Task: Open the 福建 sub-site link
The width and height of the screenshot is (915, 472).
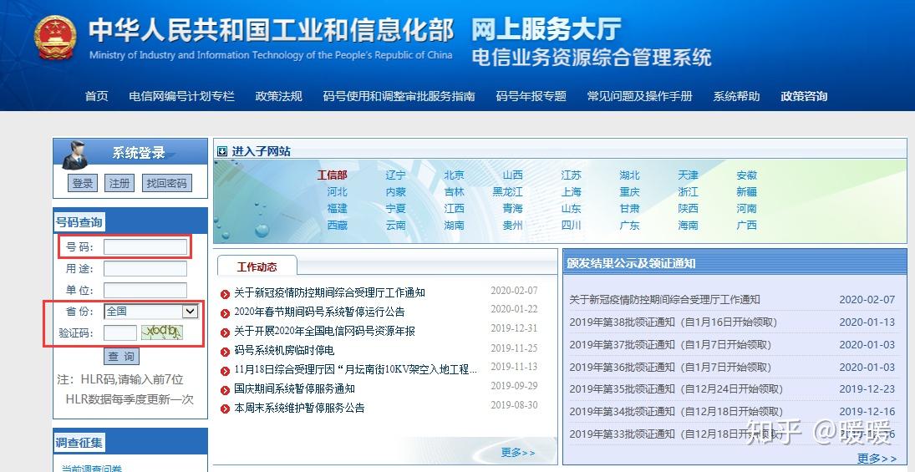Action: tap(338, 208)
